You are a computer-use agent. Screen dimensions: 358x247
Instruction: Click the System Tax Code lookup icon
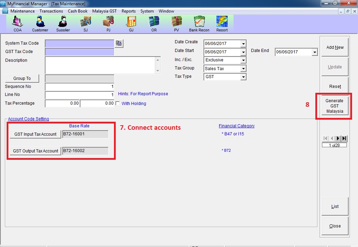click(119, 43)
